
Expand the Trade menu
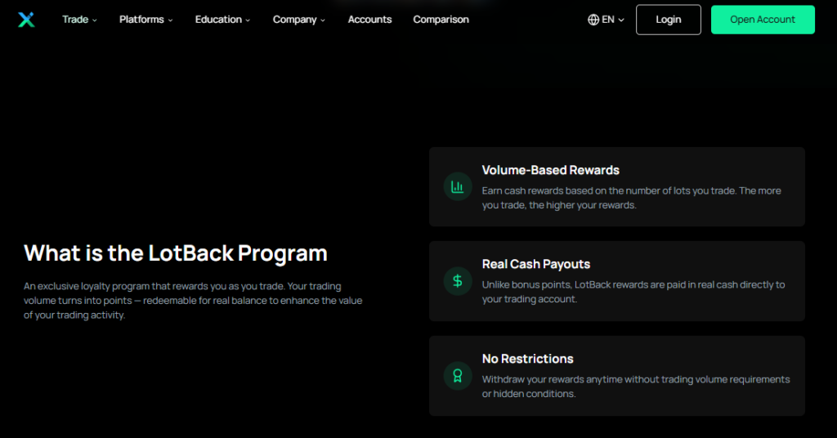pos(79,20)
